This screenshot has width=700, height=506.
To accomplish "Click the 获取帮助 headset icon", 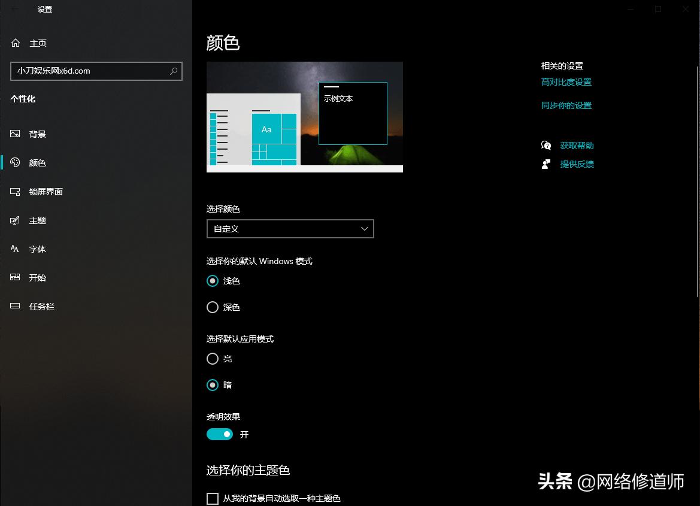I will [546, 145].
